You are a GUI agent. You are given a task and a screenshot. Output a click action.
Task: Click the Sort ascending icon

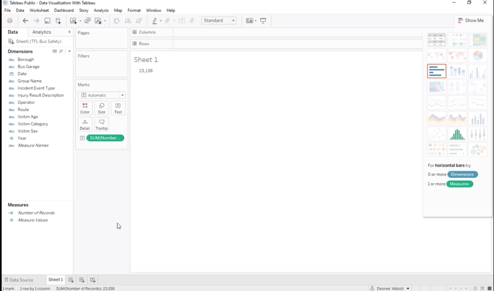pos(128,20)
